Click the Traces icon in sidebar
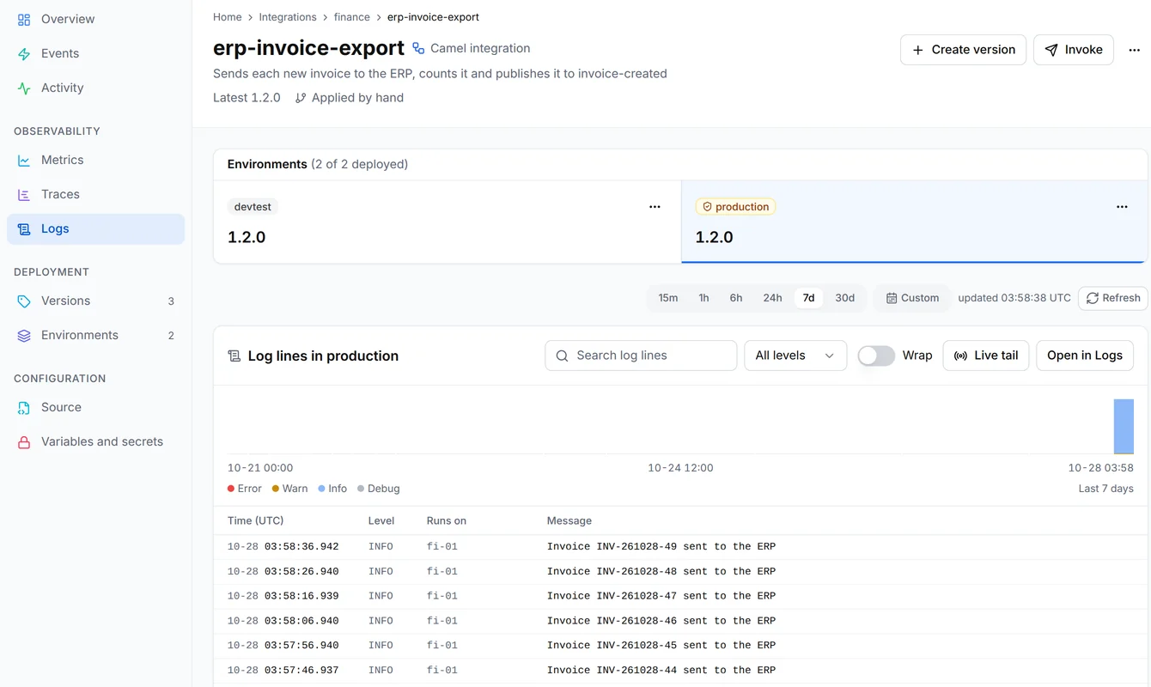The width and height of the screenshot is (1151, 687). (24, 194)
